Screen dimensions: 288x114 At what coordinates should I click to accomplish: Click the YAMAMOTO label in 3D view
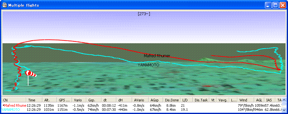148,65
